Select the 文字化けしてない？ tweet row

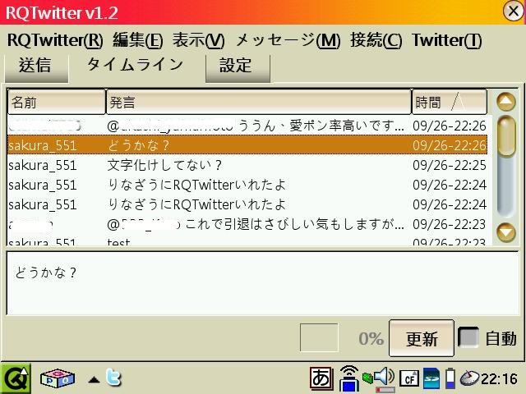(x=247, y=165)
